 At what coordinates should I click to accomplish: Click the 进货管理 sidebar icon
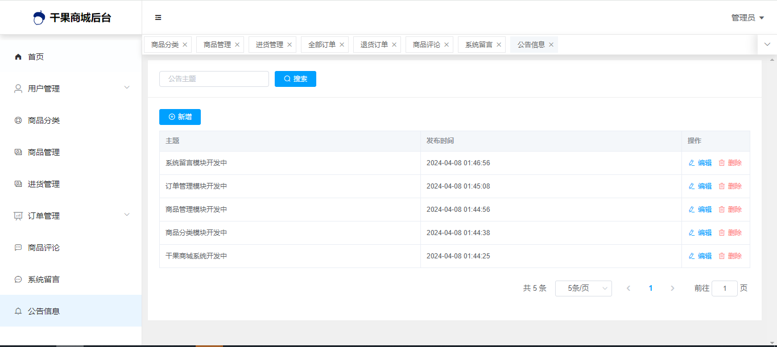pos(18,184)
